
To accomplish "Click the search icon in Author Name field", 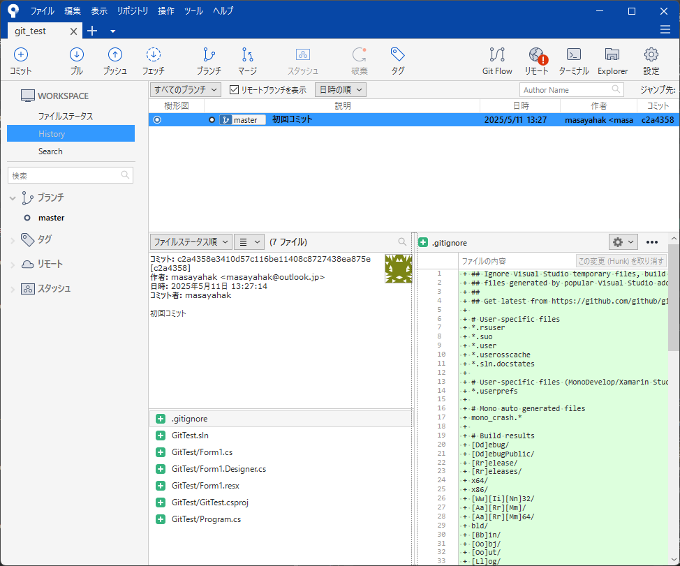I will (616, 89).
